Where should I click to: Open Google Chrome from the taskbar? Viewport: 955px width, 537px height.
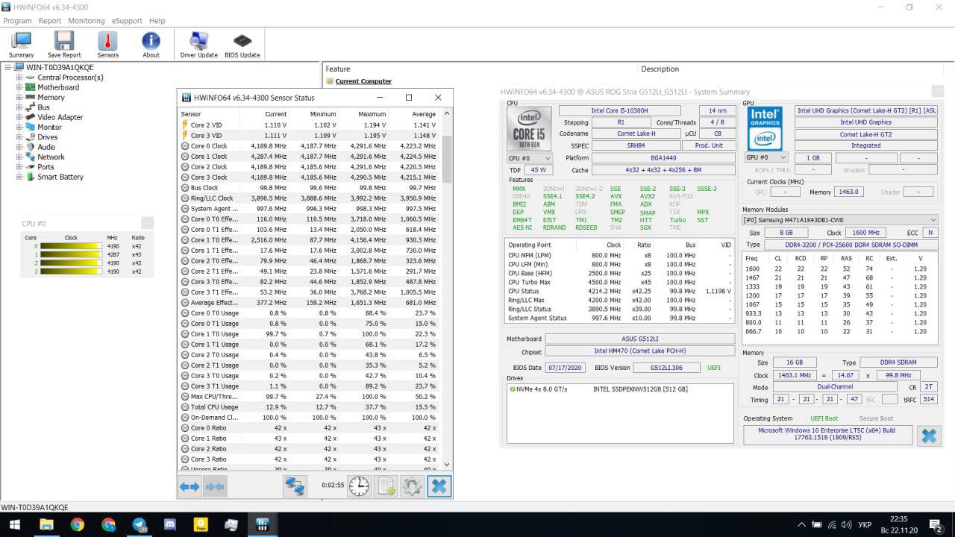coord(78,524)
